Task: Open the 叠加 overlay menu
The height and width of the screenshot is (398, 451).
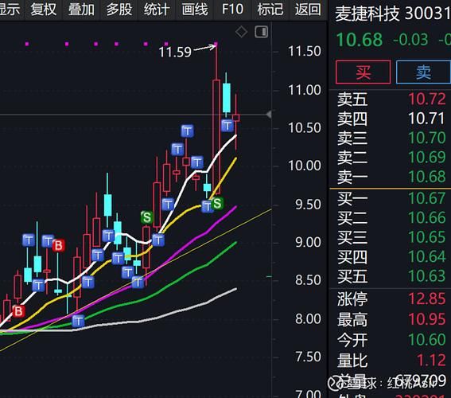Action: [x=81, y=10]
